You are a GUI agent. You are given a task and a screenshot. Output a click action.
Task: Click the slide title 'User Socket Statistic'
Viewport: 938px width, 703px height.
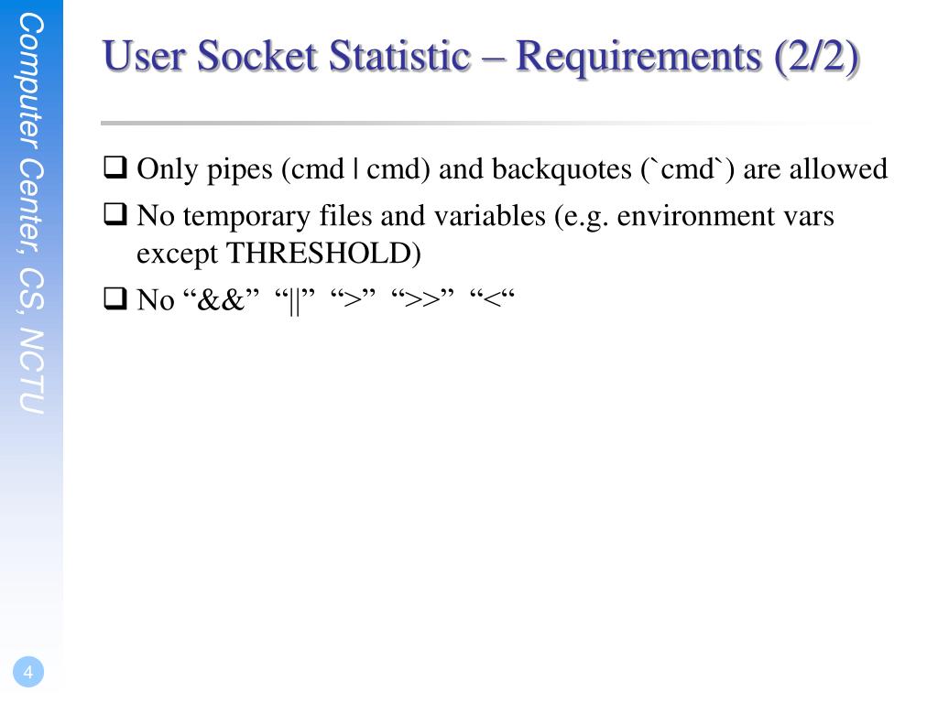[x=287, y=56]
